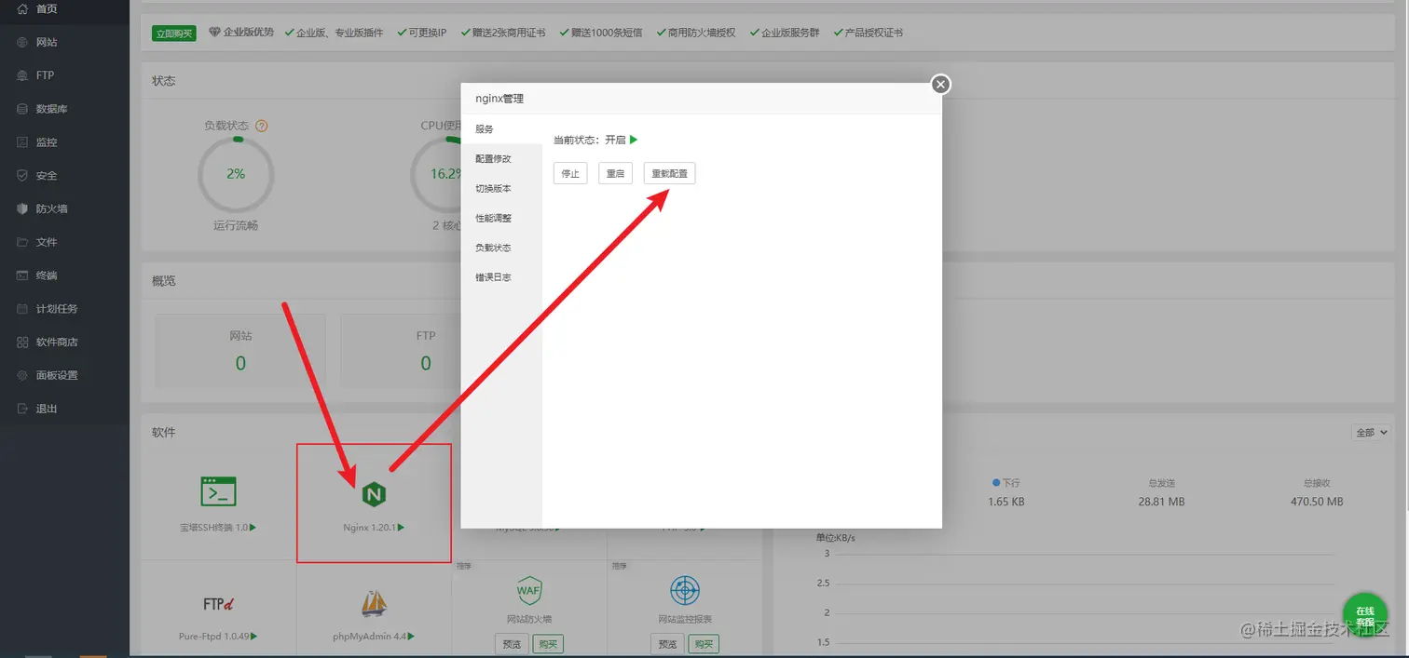This screenshot has height=658, width=1409.
Task: Click the green 立即购买 button
Action: tap(174, 34)
